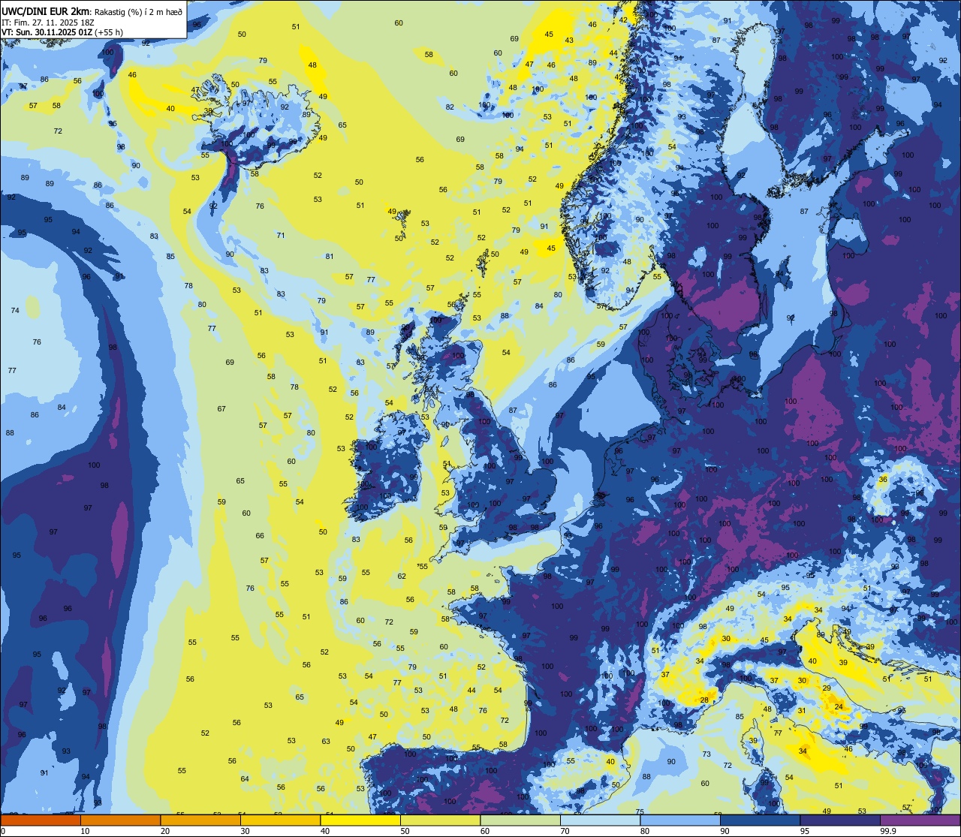Click the legend label '50' on the scale
The width and height of the screenshot is (961, 837).
[405, 831]
